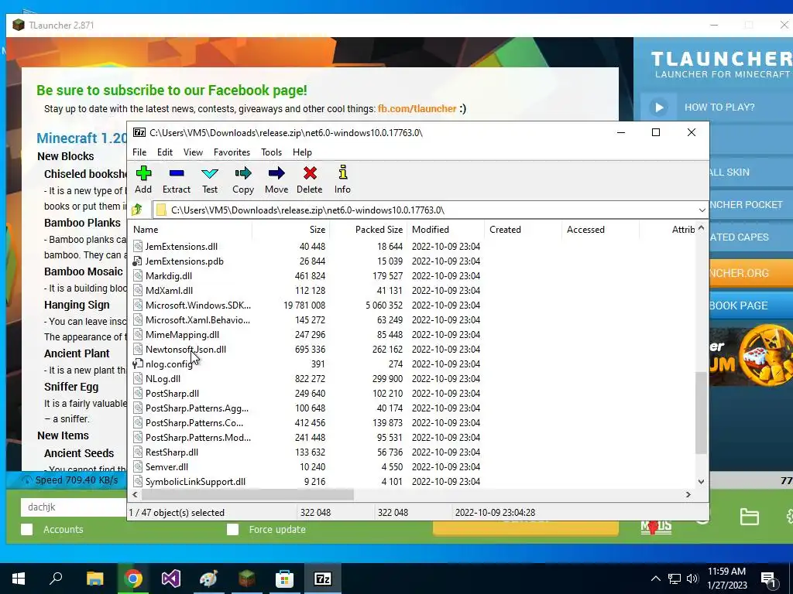Go up one folder level in 7-Zip
793x594 pixels.
coord(137,210)
